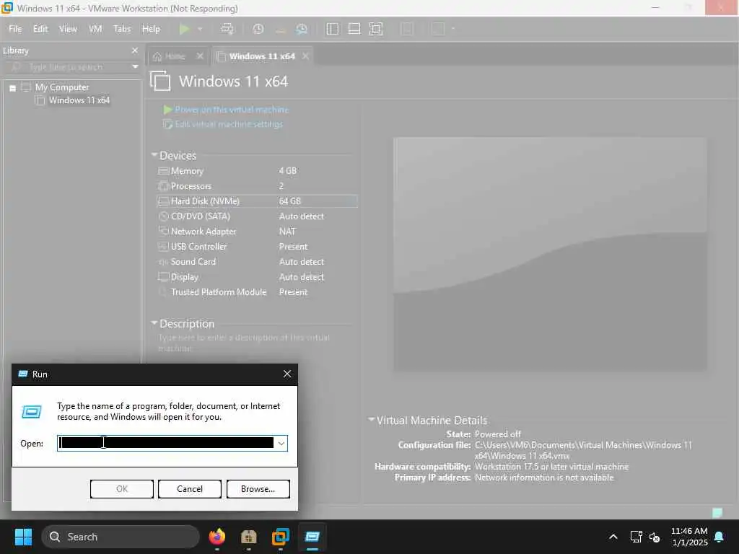Click the Send Ctrl+Alt+Del toolbar icon
Image resolution: width=739 pixels, height=554 pixels.
pyautogui.click(x=227, y=29)
